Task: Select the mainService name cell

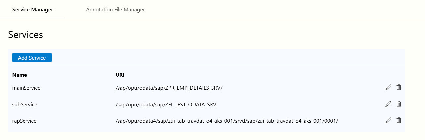Action: [26, 88]
